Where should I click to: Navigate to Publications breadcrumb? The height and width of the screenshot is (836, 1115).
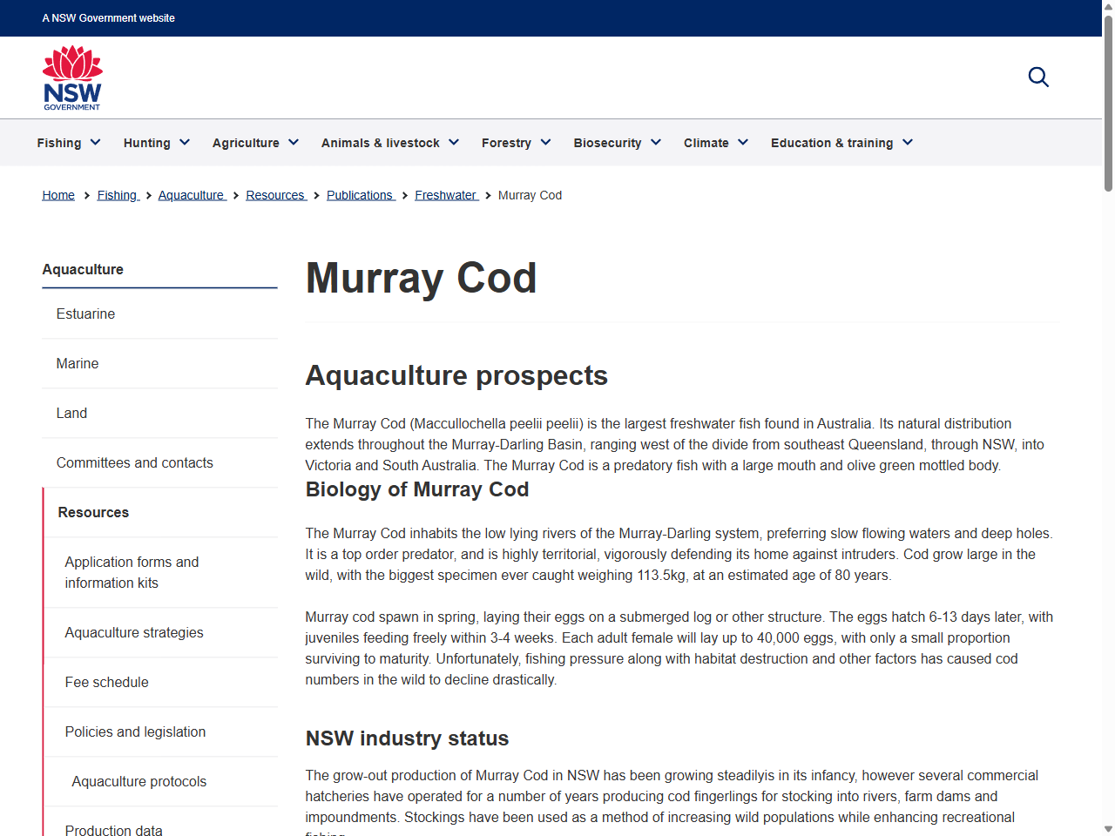[x=360, y=195]
